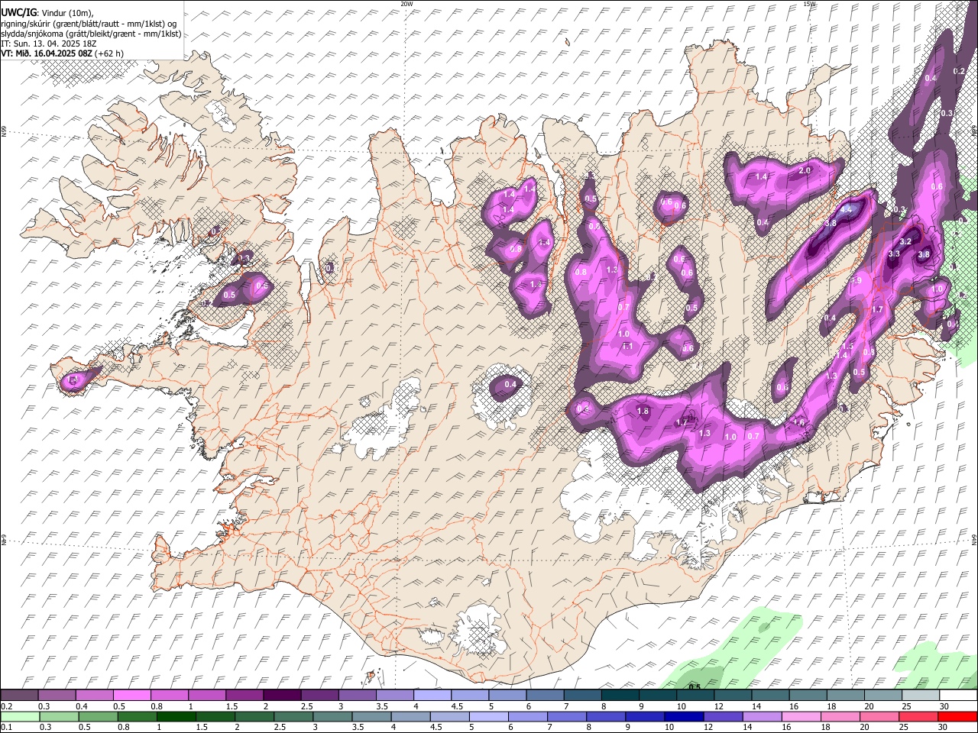978x733 pixels.
Task: Click the dark green 1 rain legend swatch
Action: (176, 716)
